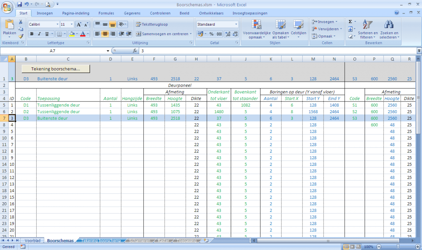The width and height of the screenshot is (422, 250).
Task: Toggle underline formatting
Action: [x=47, y=34]
